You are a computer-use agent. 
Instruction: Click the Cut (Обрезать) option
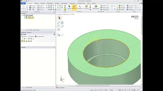point(31,36)
